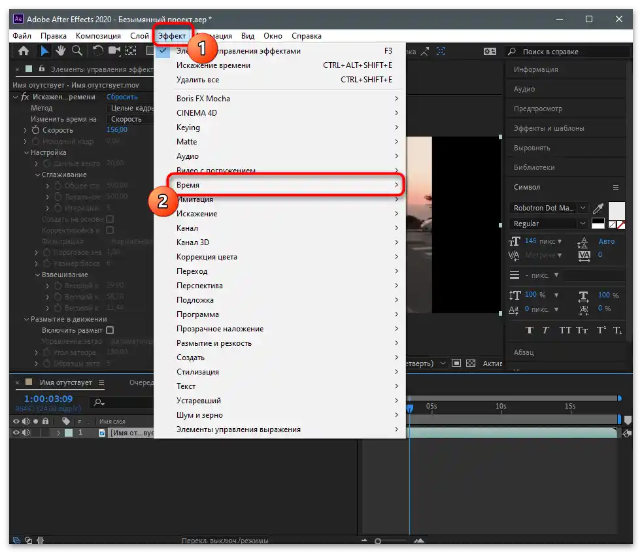Collapse the time warp effect properties
642x553 pixels.
pos(16,97)
